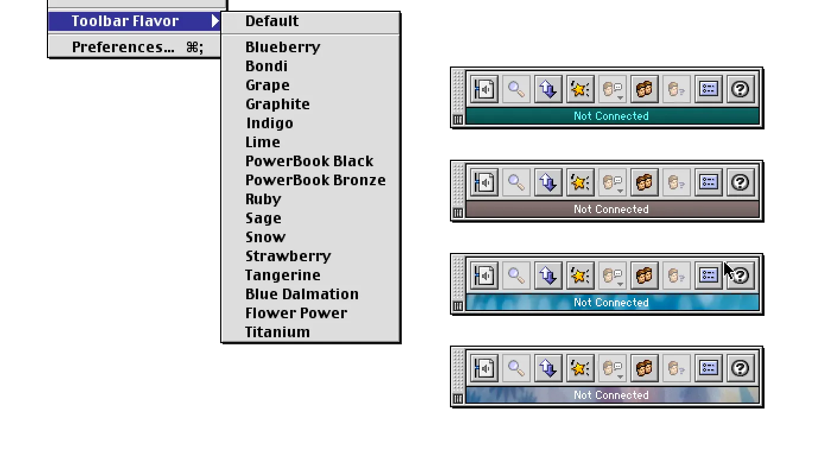Click sound document icon in Flower Power toolbar
This screenshot has width=831, height=475.
click(x=484, y=369)
